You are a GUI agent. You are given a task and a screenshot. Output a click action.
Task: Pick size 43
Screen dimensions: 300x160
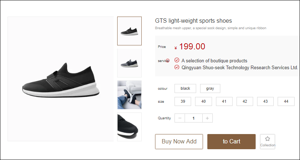[x=265, y=102]
